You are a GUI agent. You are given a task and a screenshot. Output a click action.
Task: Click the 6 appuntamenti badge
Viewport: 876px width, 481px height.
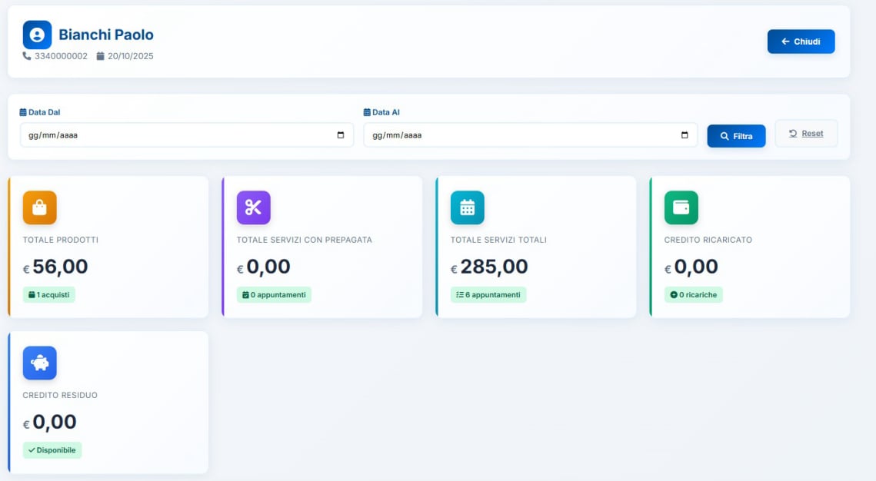point(488,295)
